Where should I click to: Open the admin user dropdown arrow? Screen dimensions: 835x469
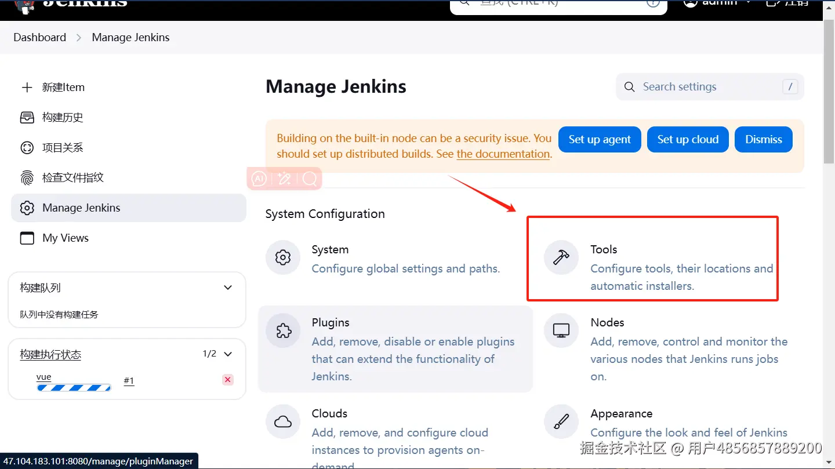748,2
